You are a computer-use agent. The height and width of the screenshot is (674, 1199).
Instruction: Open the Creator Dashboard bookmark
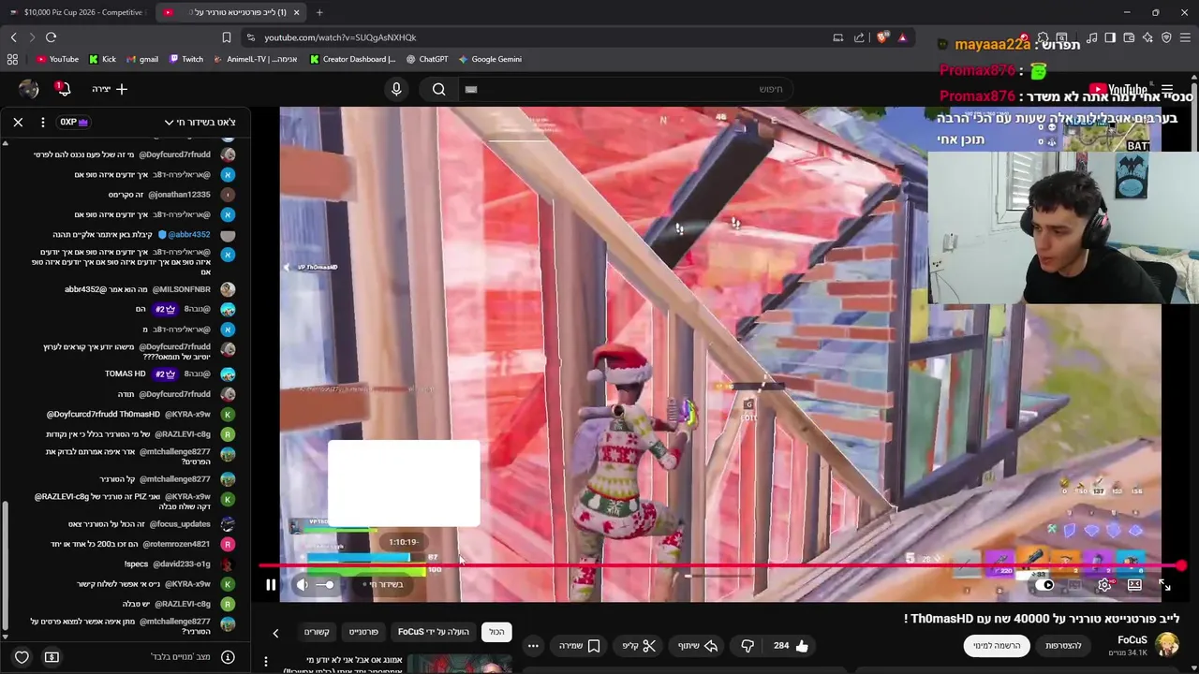[352, 59]
